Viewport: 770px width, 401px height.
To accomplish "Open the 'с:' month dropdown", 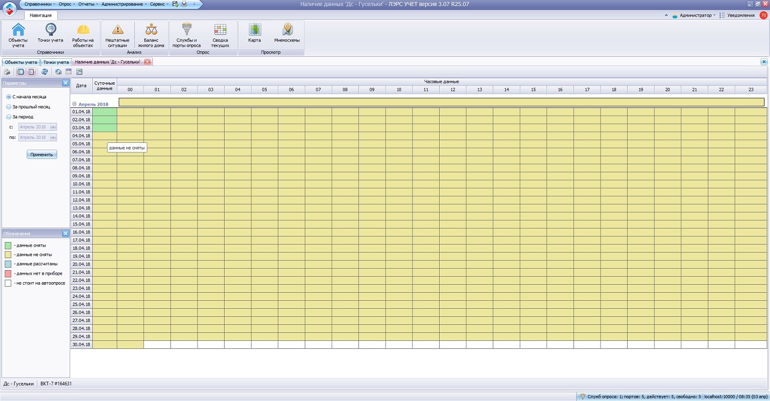I will 53,127.
